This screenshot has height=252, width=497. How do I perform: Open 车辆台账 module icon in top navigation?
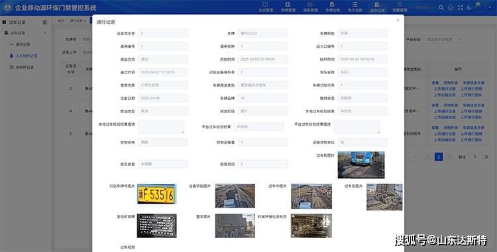(332, 5)
